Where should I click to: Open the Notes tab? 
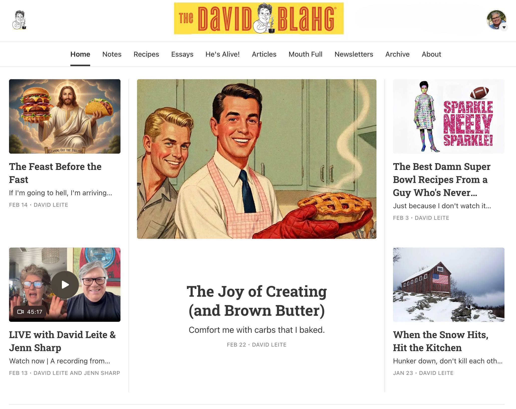(112, 54)
